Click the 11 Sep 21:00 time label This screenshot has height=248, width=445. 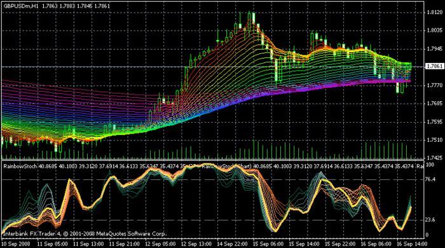(125, 244)
